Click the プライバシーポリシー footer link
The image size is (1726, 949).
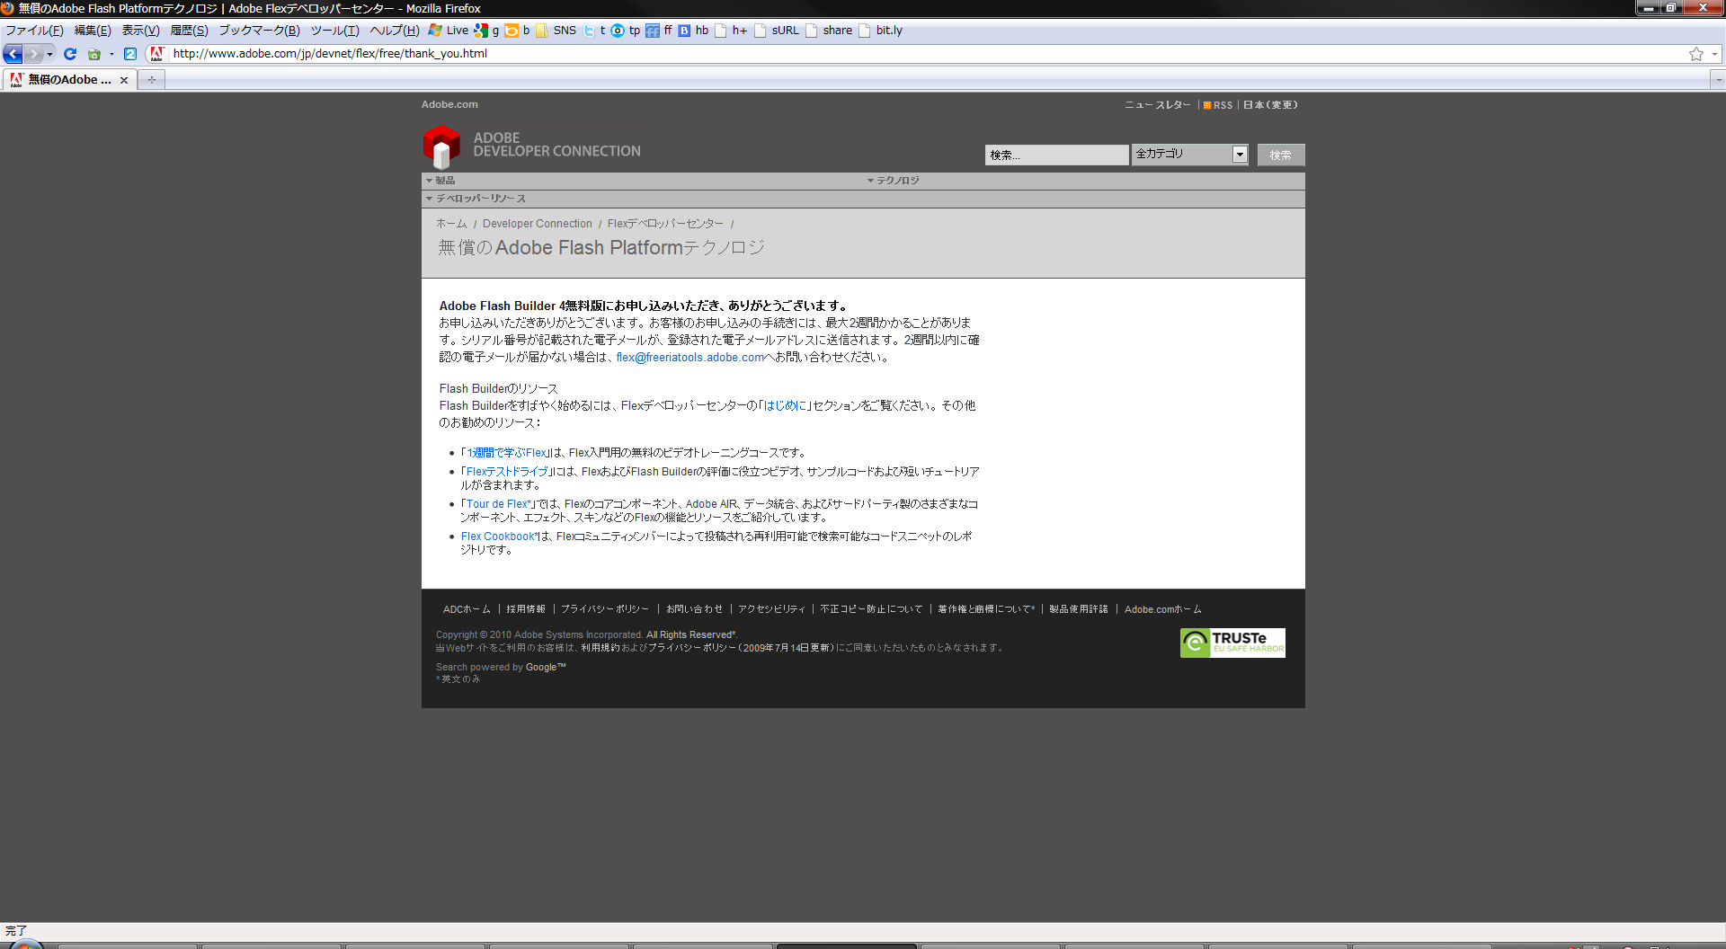tap(605, 609)
